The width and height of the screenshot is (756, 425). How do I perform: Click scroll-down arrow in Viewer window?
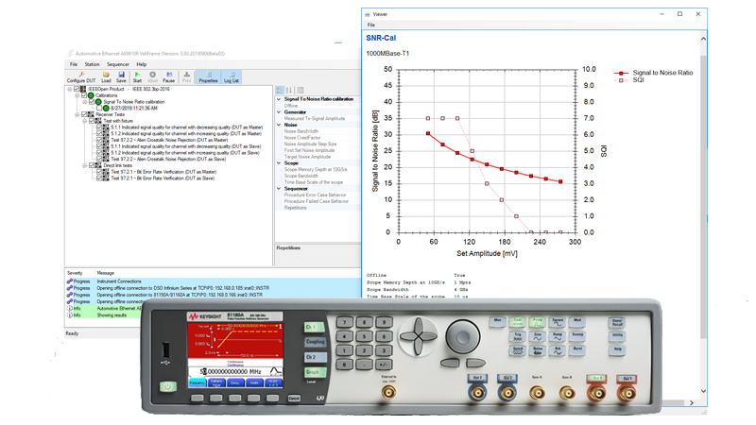tap(703, 391)
